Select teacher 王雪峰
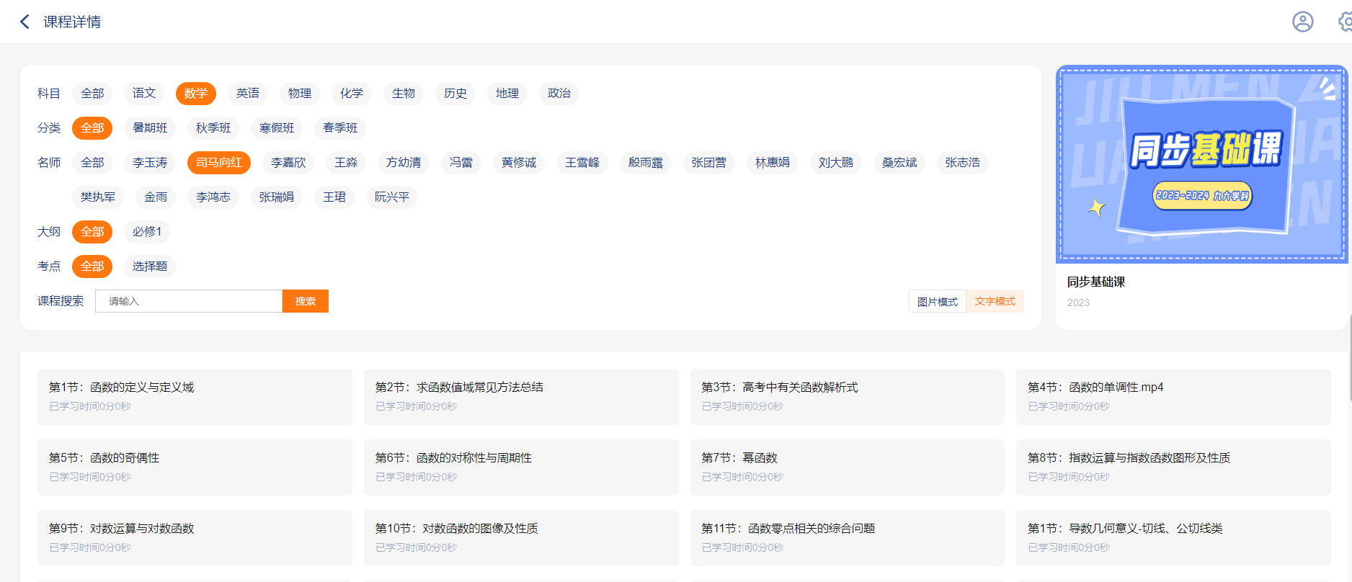 pos(582,162)
